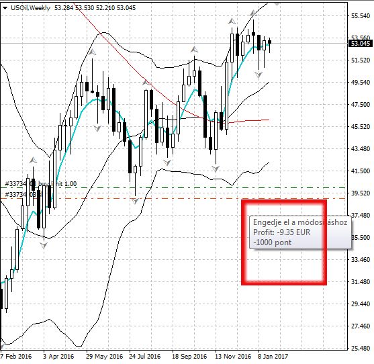This screenshot has width=374, height=364.
Task: Click the up fractal arrow near 29 May 2016
Action: tap(92, 52)
